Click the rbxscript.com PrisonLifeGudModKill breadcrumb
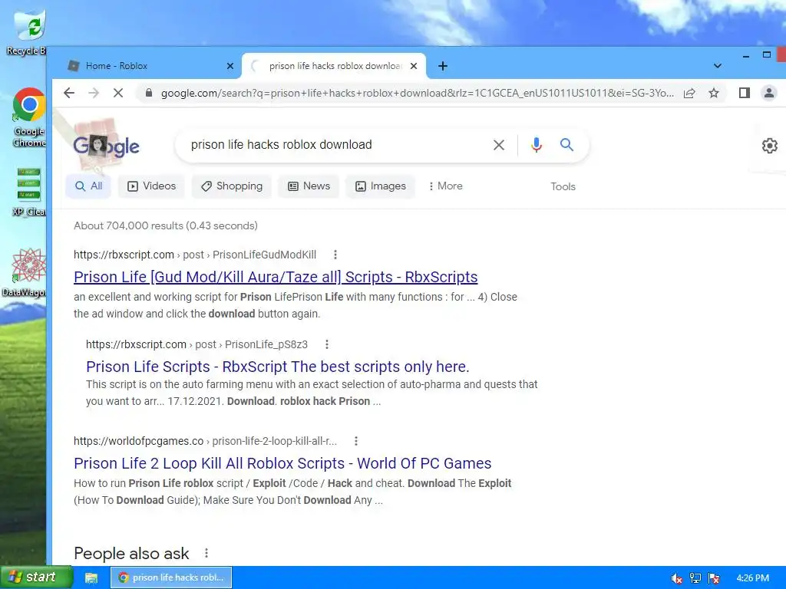Image resolution: width=786 pixels, height=589 pixels. [x=195, y=255]
